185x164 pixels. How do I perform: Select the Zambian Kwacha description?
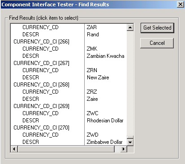click(105, 56)
